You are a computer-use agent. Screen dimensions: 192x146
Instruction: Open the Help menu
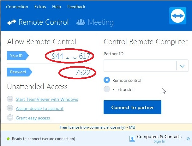click(57, 7)
